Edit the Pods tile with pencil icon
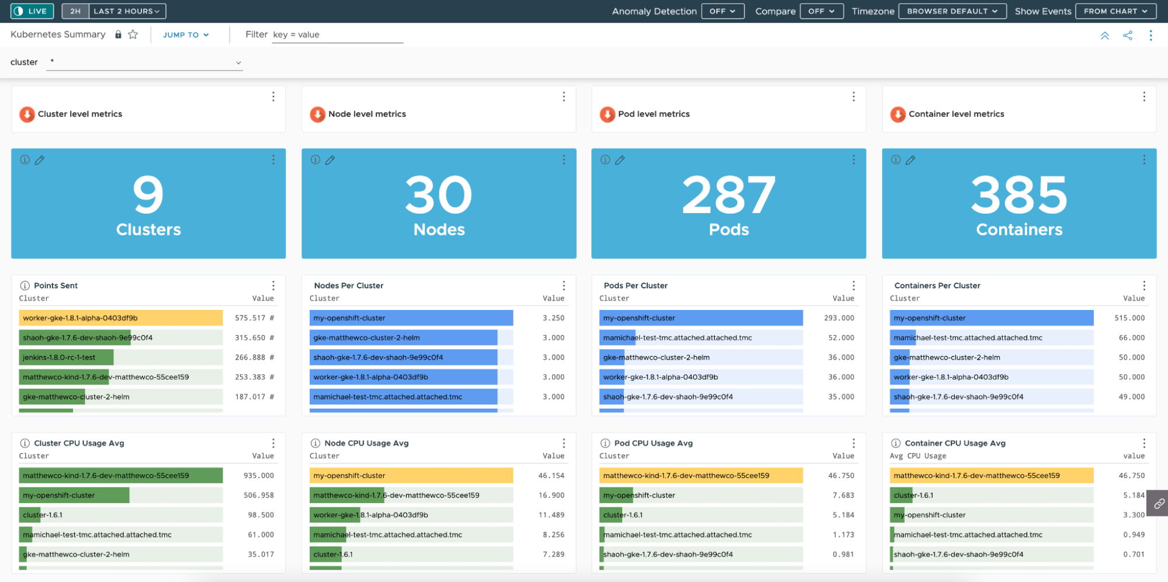Viewport: 1168px width, 582px height. point(619,160)
